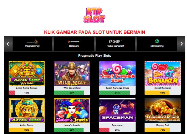Image resolution: width=187 pixels, height=134 pixels.
Task: Play Joker's Jewels slot image
Action: click(72, 110)
